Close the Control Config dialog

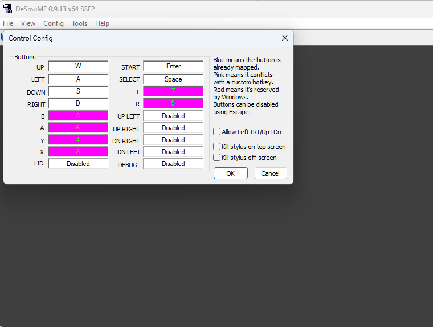click(x=284, y=38)
